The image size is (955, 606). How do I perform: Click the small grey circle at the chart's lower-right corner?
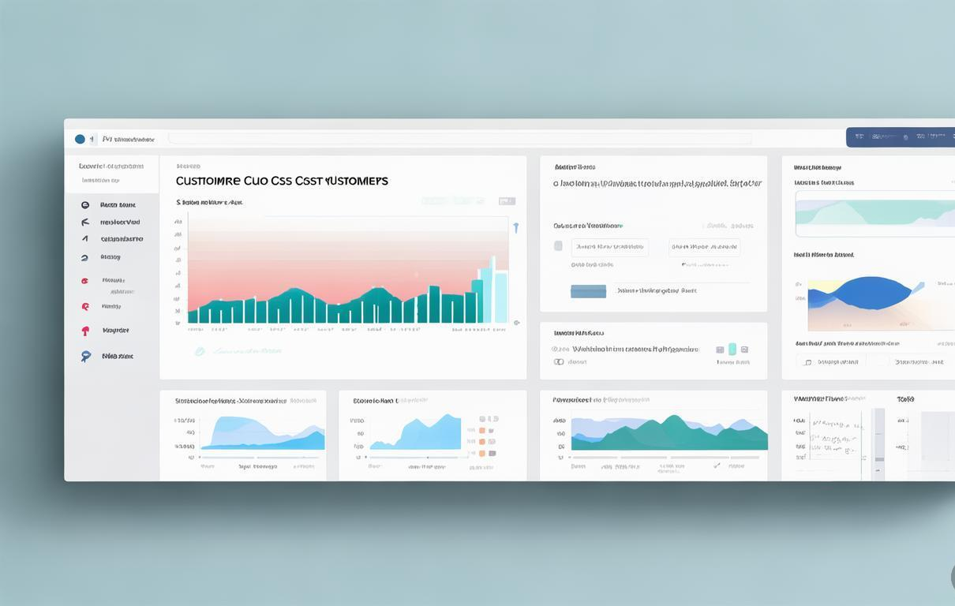[x=516, y=322]
